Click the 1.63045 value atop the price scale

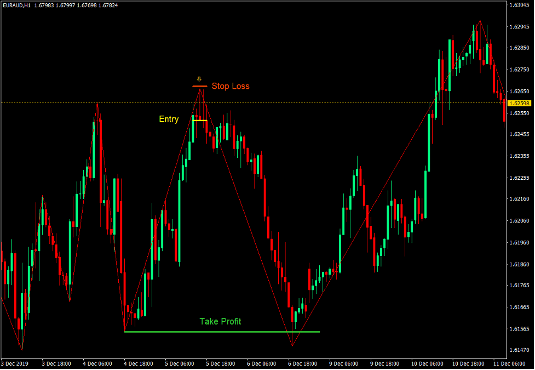pyautogui.click(x=519, y=5)
